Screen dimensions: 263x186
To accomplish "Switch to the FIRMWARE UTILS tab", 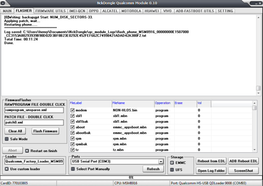I will tap(51, 11).
